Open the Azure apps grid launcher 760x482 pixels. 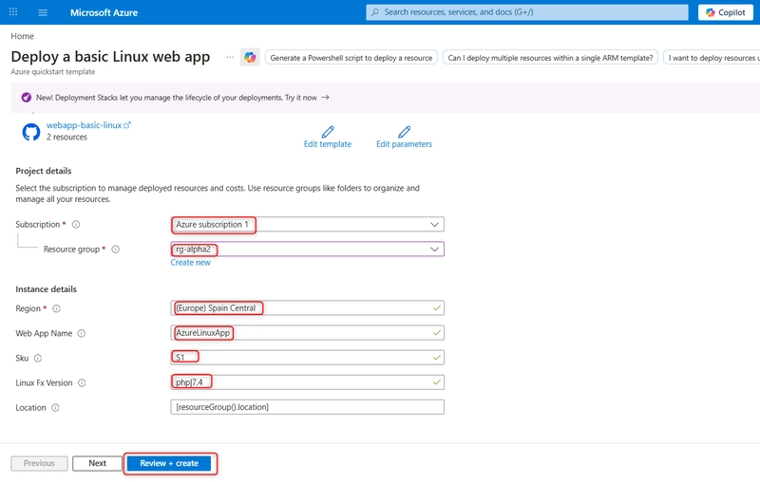13,11
